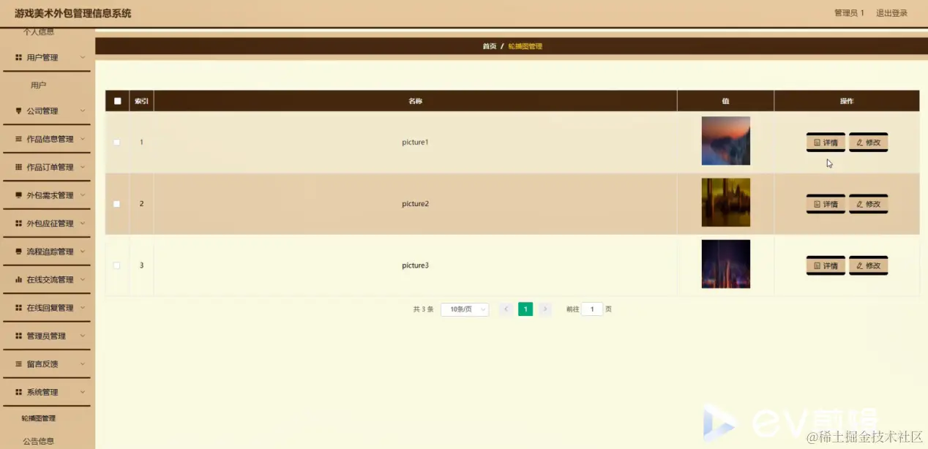Open picture1 sunset thumbnail image
The image size is (928, 449).
tap(725, 141)
